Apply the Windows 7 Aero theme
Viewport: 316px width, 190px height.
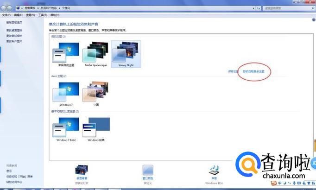[66, 94]
